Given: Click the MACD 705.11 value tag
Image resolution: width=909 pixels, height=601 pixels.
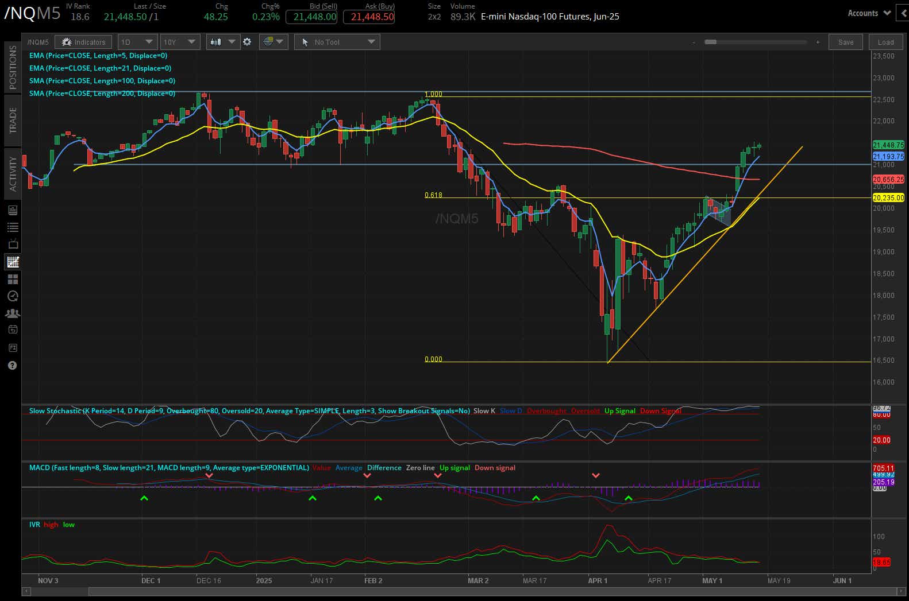Looking at the screenshot, I should click(x=883, y=468).
